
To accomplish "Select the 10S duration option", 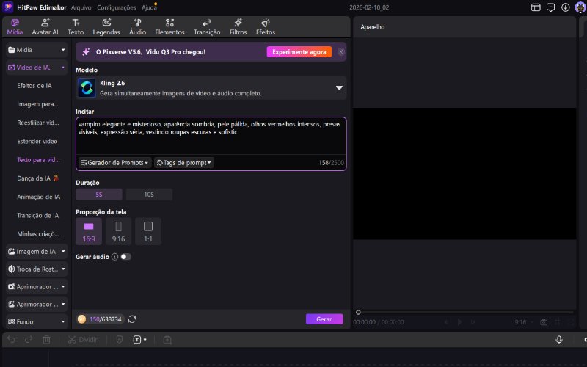I will coord(149,195).
